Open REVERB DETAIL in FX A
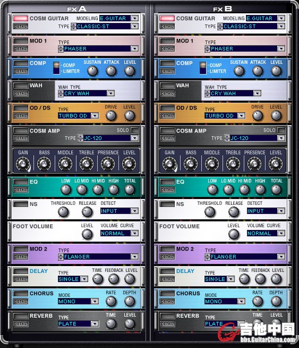 click(x=21, y=324)
